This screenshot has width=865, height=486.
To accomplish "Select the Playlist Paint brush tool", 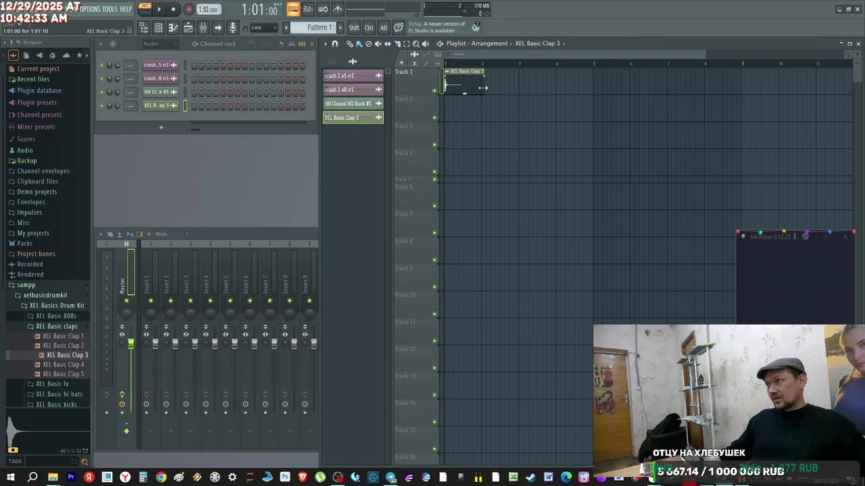I will tap(359, 44).
